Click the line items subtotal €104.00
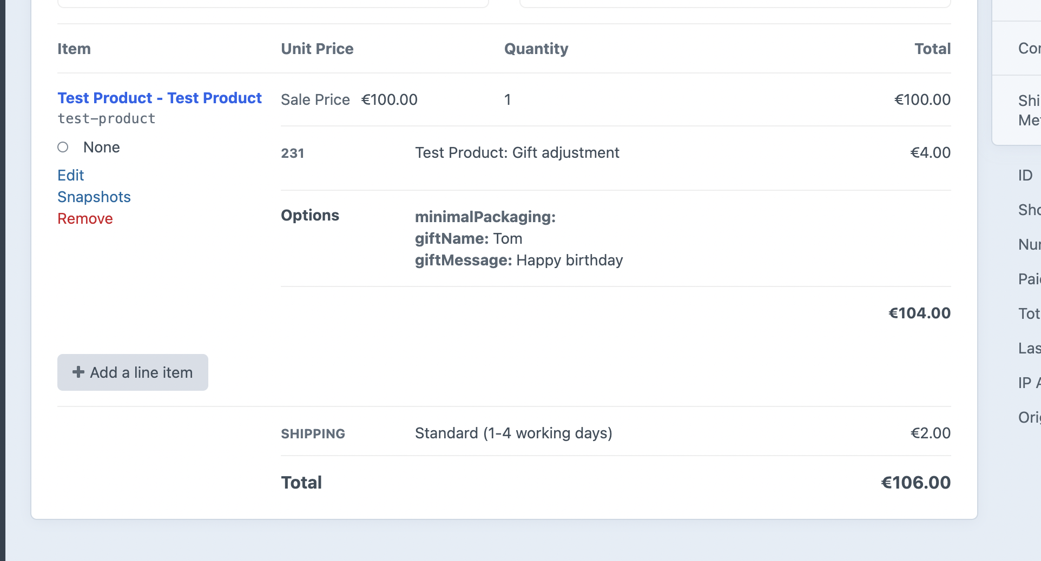Image resolution: width=1041 pixels, height=561 pixels. pyautogui.click(x=919, y=313)
